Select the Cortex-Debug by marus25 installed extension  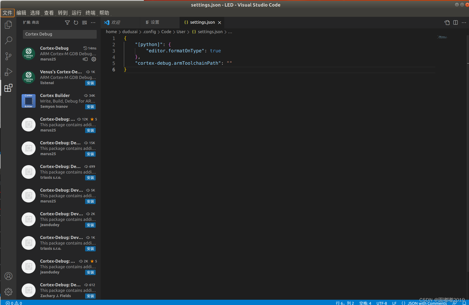click(x=59, y=54)
